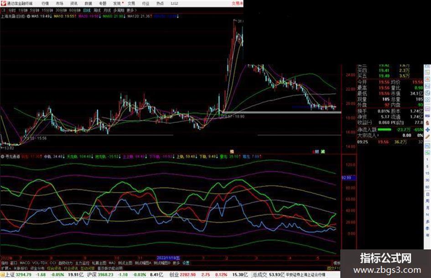Open the 指标 tab at bottom left
Image resolution: width=431 pixels, height=278 pixels.
coord(5,263)
